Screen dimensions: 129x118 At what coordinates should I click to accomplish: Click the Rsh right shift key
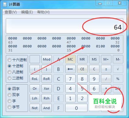[x=47, y=98]
